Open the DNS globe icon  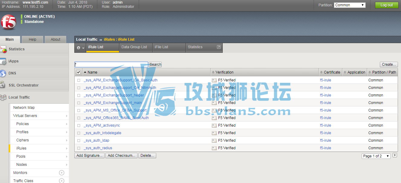point(3,73)
